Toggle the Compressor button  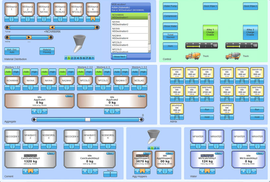pos(170,16)
